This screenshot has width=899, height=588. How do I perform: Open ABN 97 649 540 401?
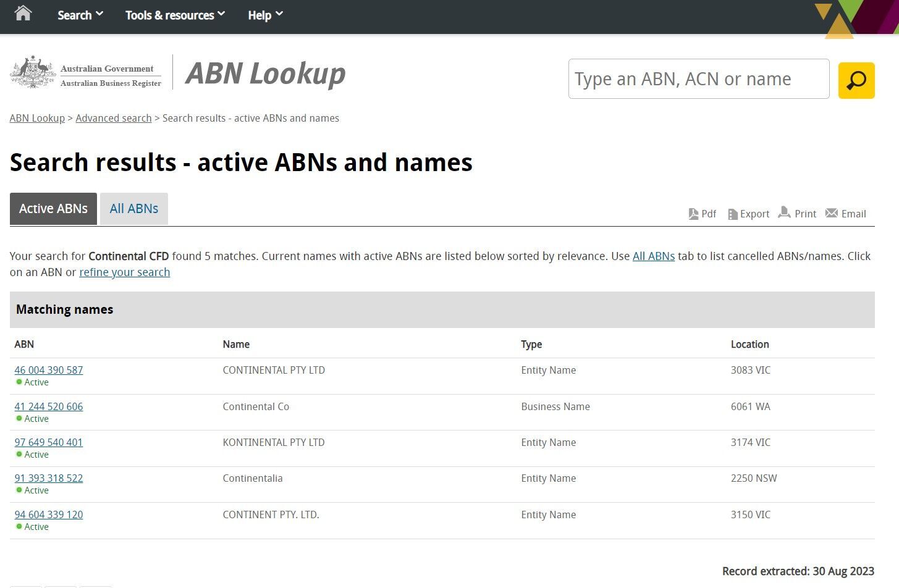[x=49, y=442]
